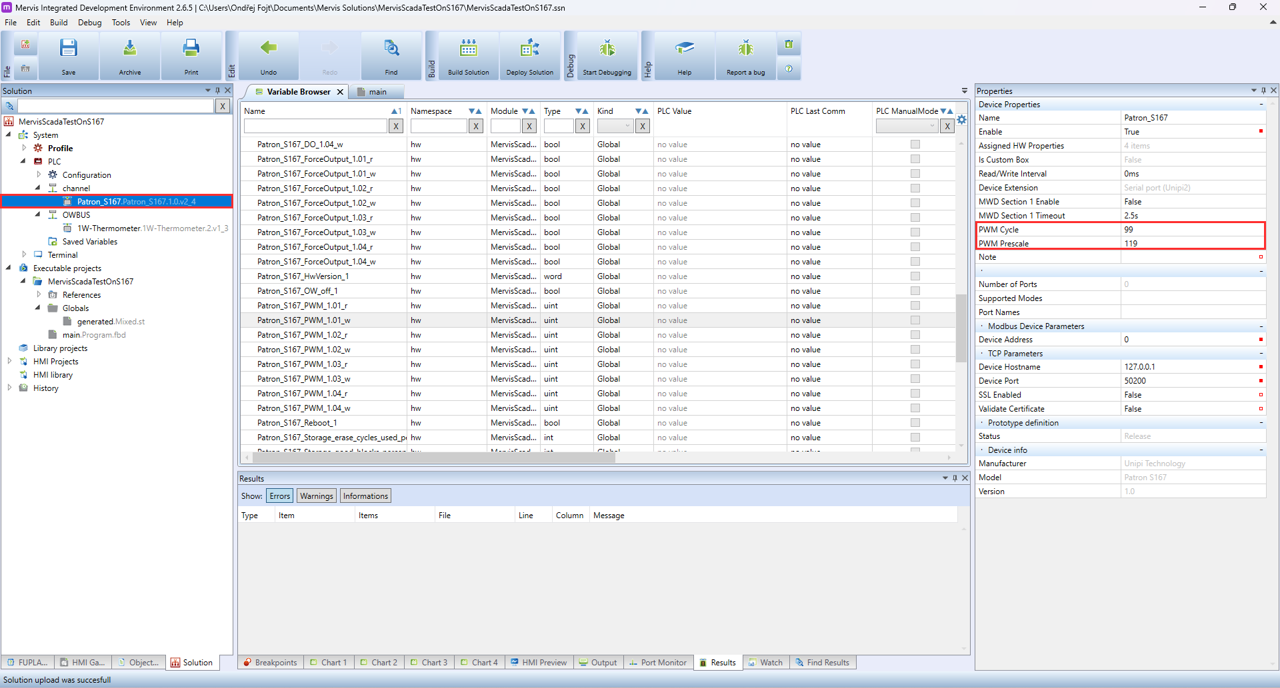This screenshot has height=688, width=1280.
Task: Toggle ManualMode checkbox for Patron_S167_DO_1.04_w
Action: (915, 145)
